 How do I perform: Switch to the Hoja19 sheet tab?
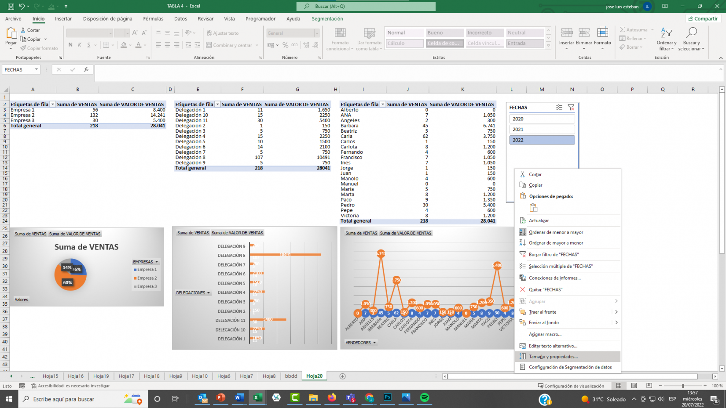point(101,376)
